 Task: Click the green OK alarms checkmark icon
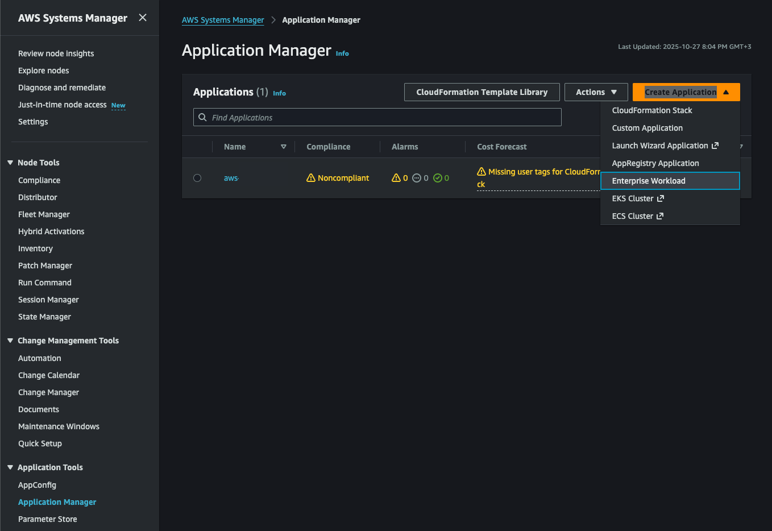point(437,178)
